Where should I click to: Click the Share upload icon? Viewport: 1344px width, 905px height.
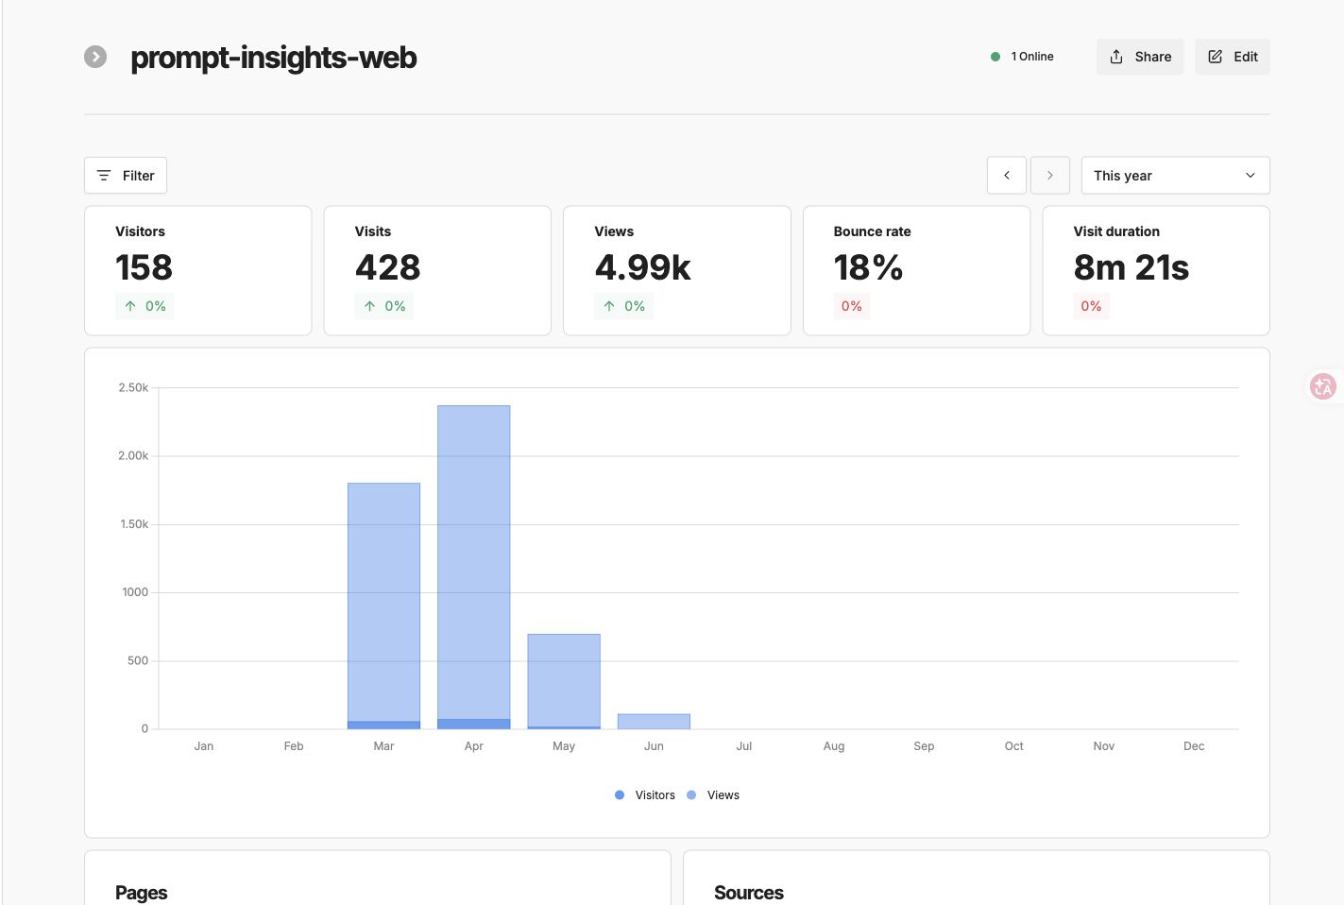[x=1116, y=57]
